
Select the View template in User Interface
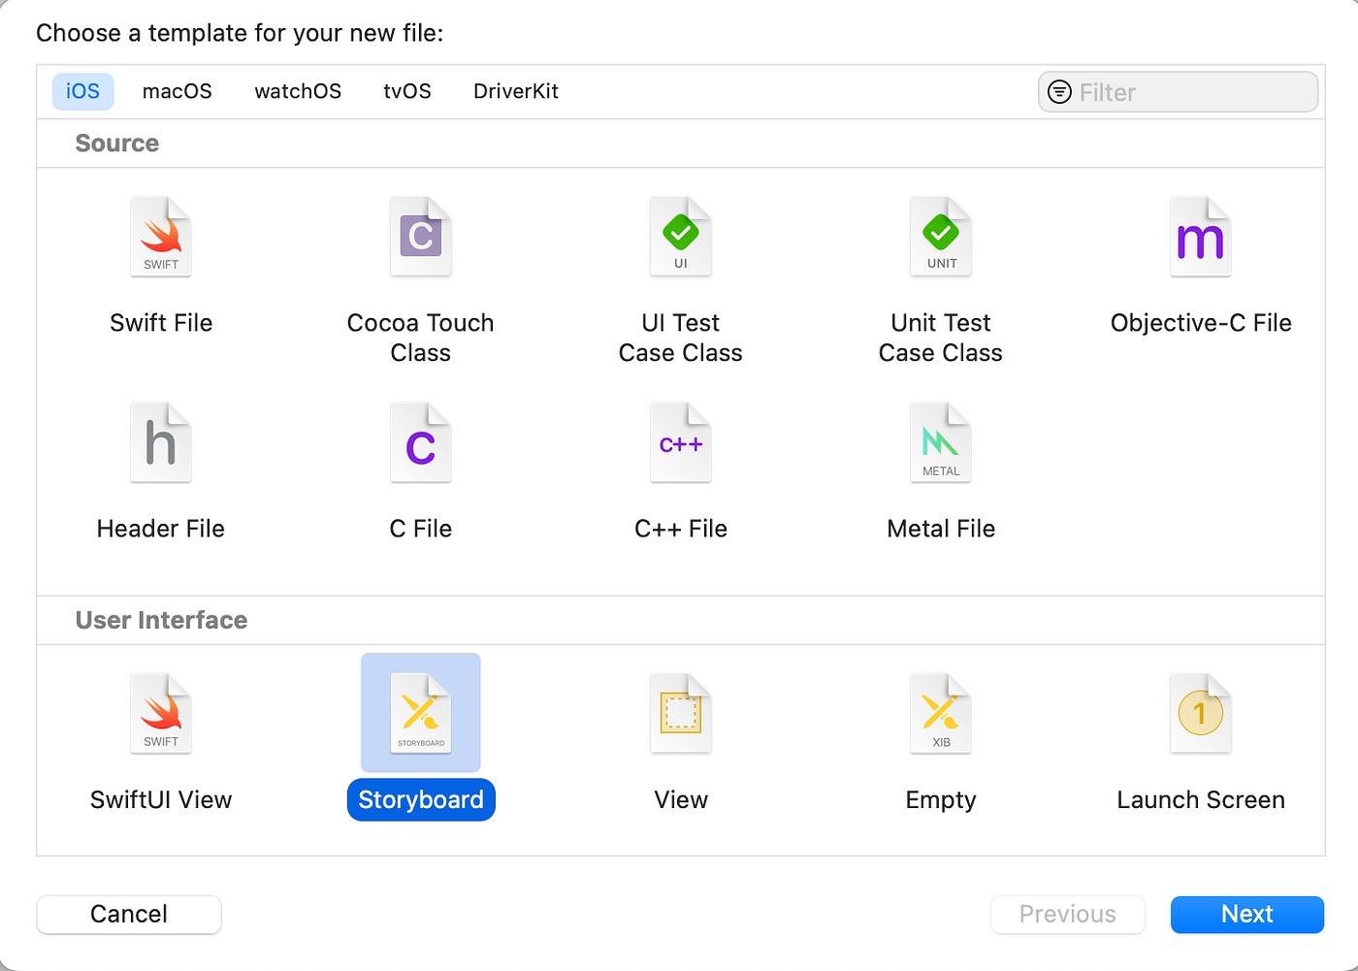(x=680, y=713)
